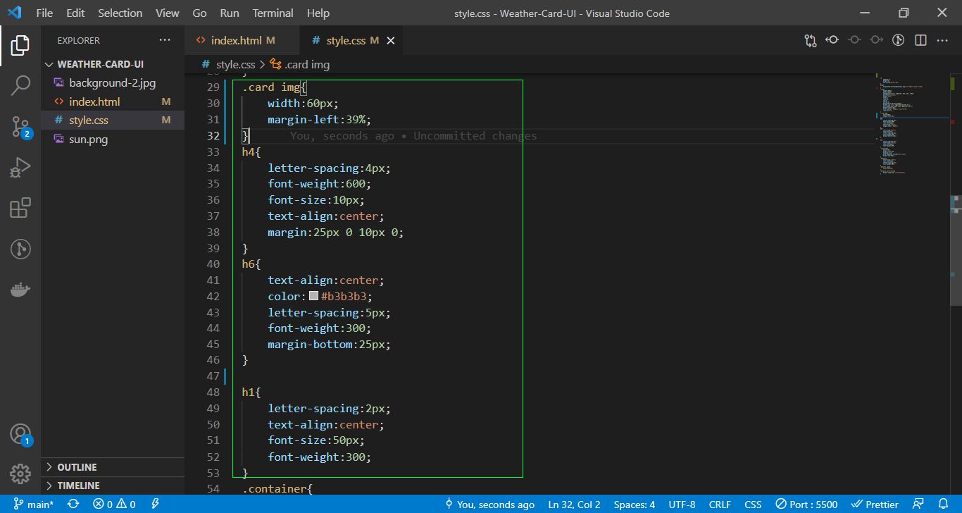Viewport: 962px width, 513px height.
Task: Open notifications bell in status bar
Action: coord(944,504)
